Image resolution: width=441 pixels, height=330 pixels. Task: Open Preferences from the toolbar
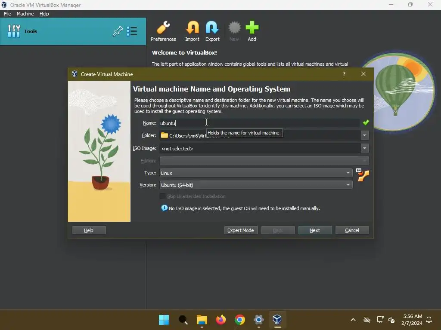point(163,31)
